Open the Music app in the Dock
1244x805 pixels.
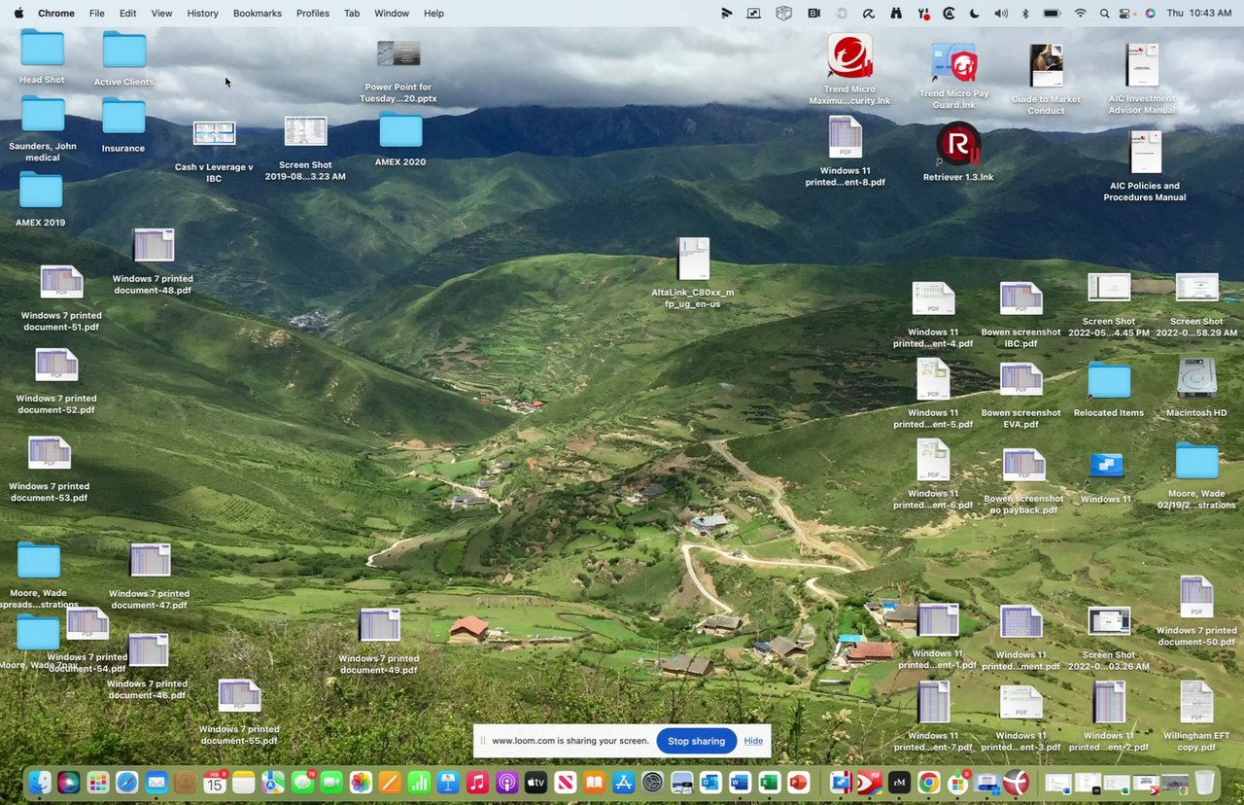point(477,782)
